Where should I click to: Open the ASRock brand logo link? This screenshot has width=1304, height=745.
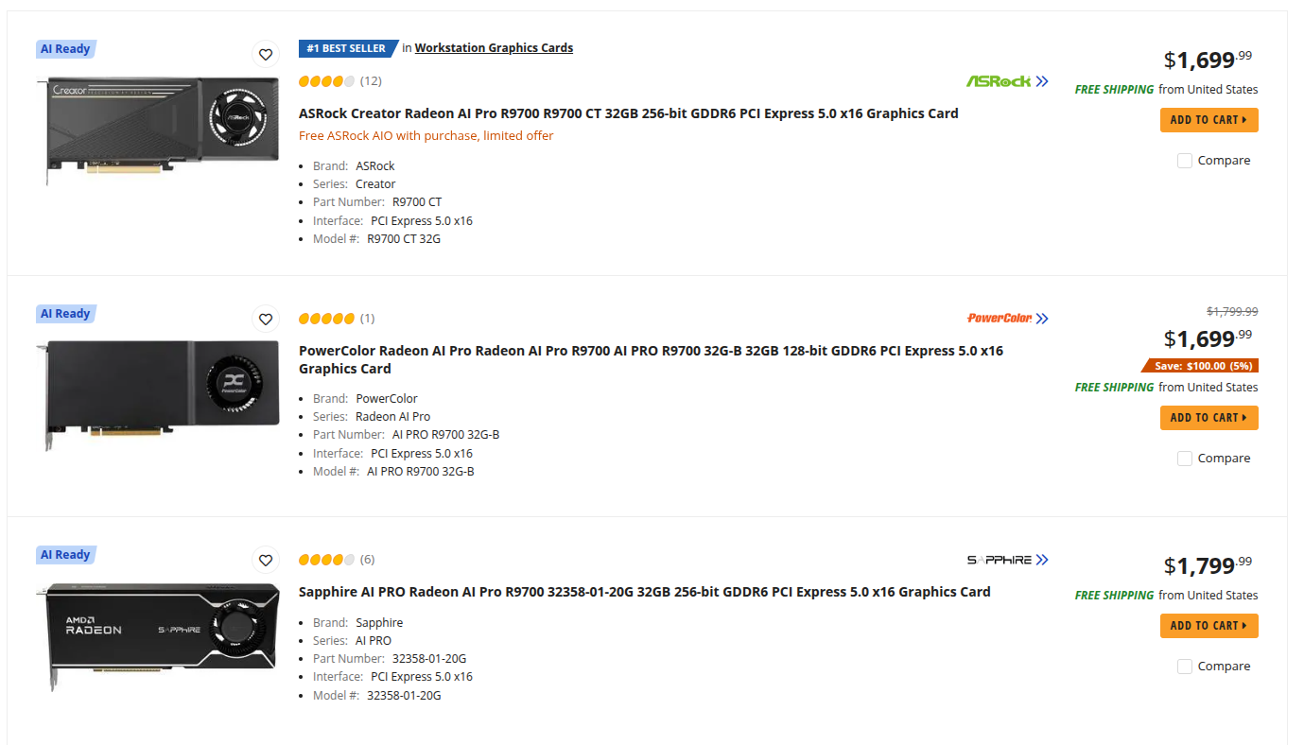[x=1007, y=81]
